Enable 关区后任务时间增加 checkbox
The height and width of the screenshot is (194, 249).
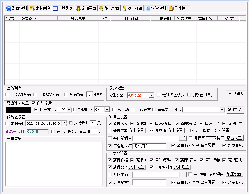point(53,132)
